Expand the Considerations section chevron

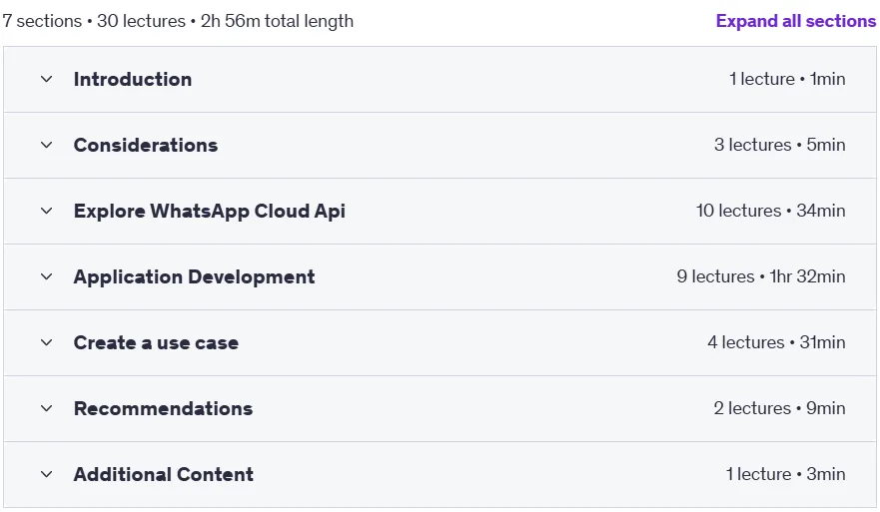47,146
